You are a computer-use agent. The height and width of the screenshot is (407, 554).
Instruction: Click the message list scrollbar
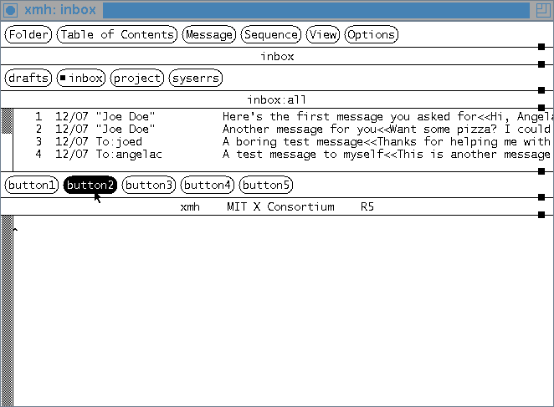click(x=7, y=138)
